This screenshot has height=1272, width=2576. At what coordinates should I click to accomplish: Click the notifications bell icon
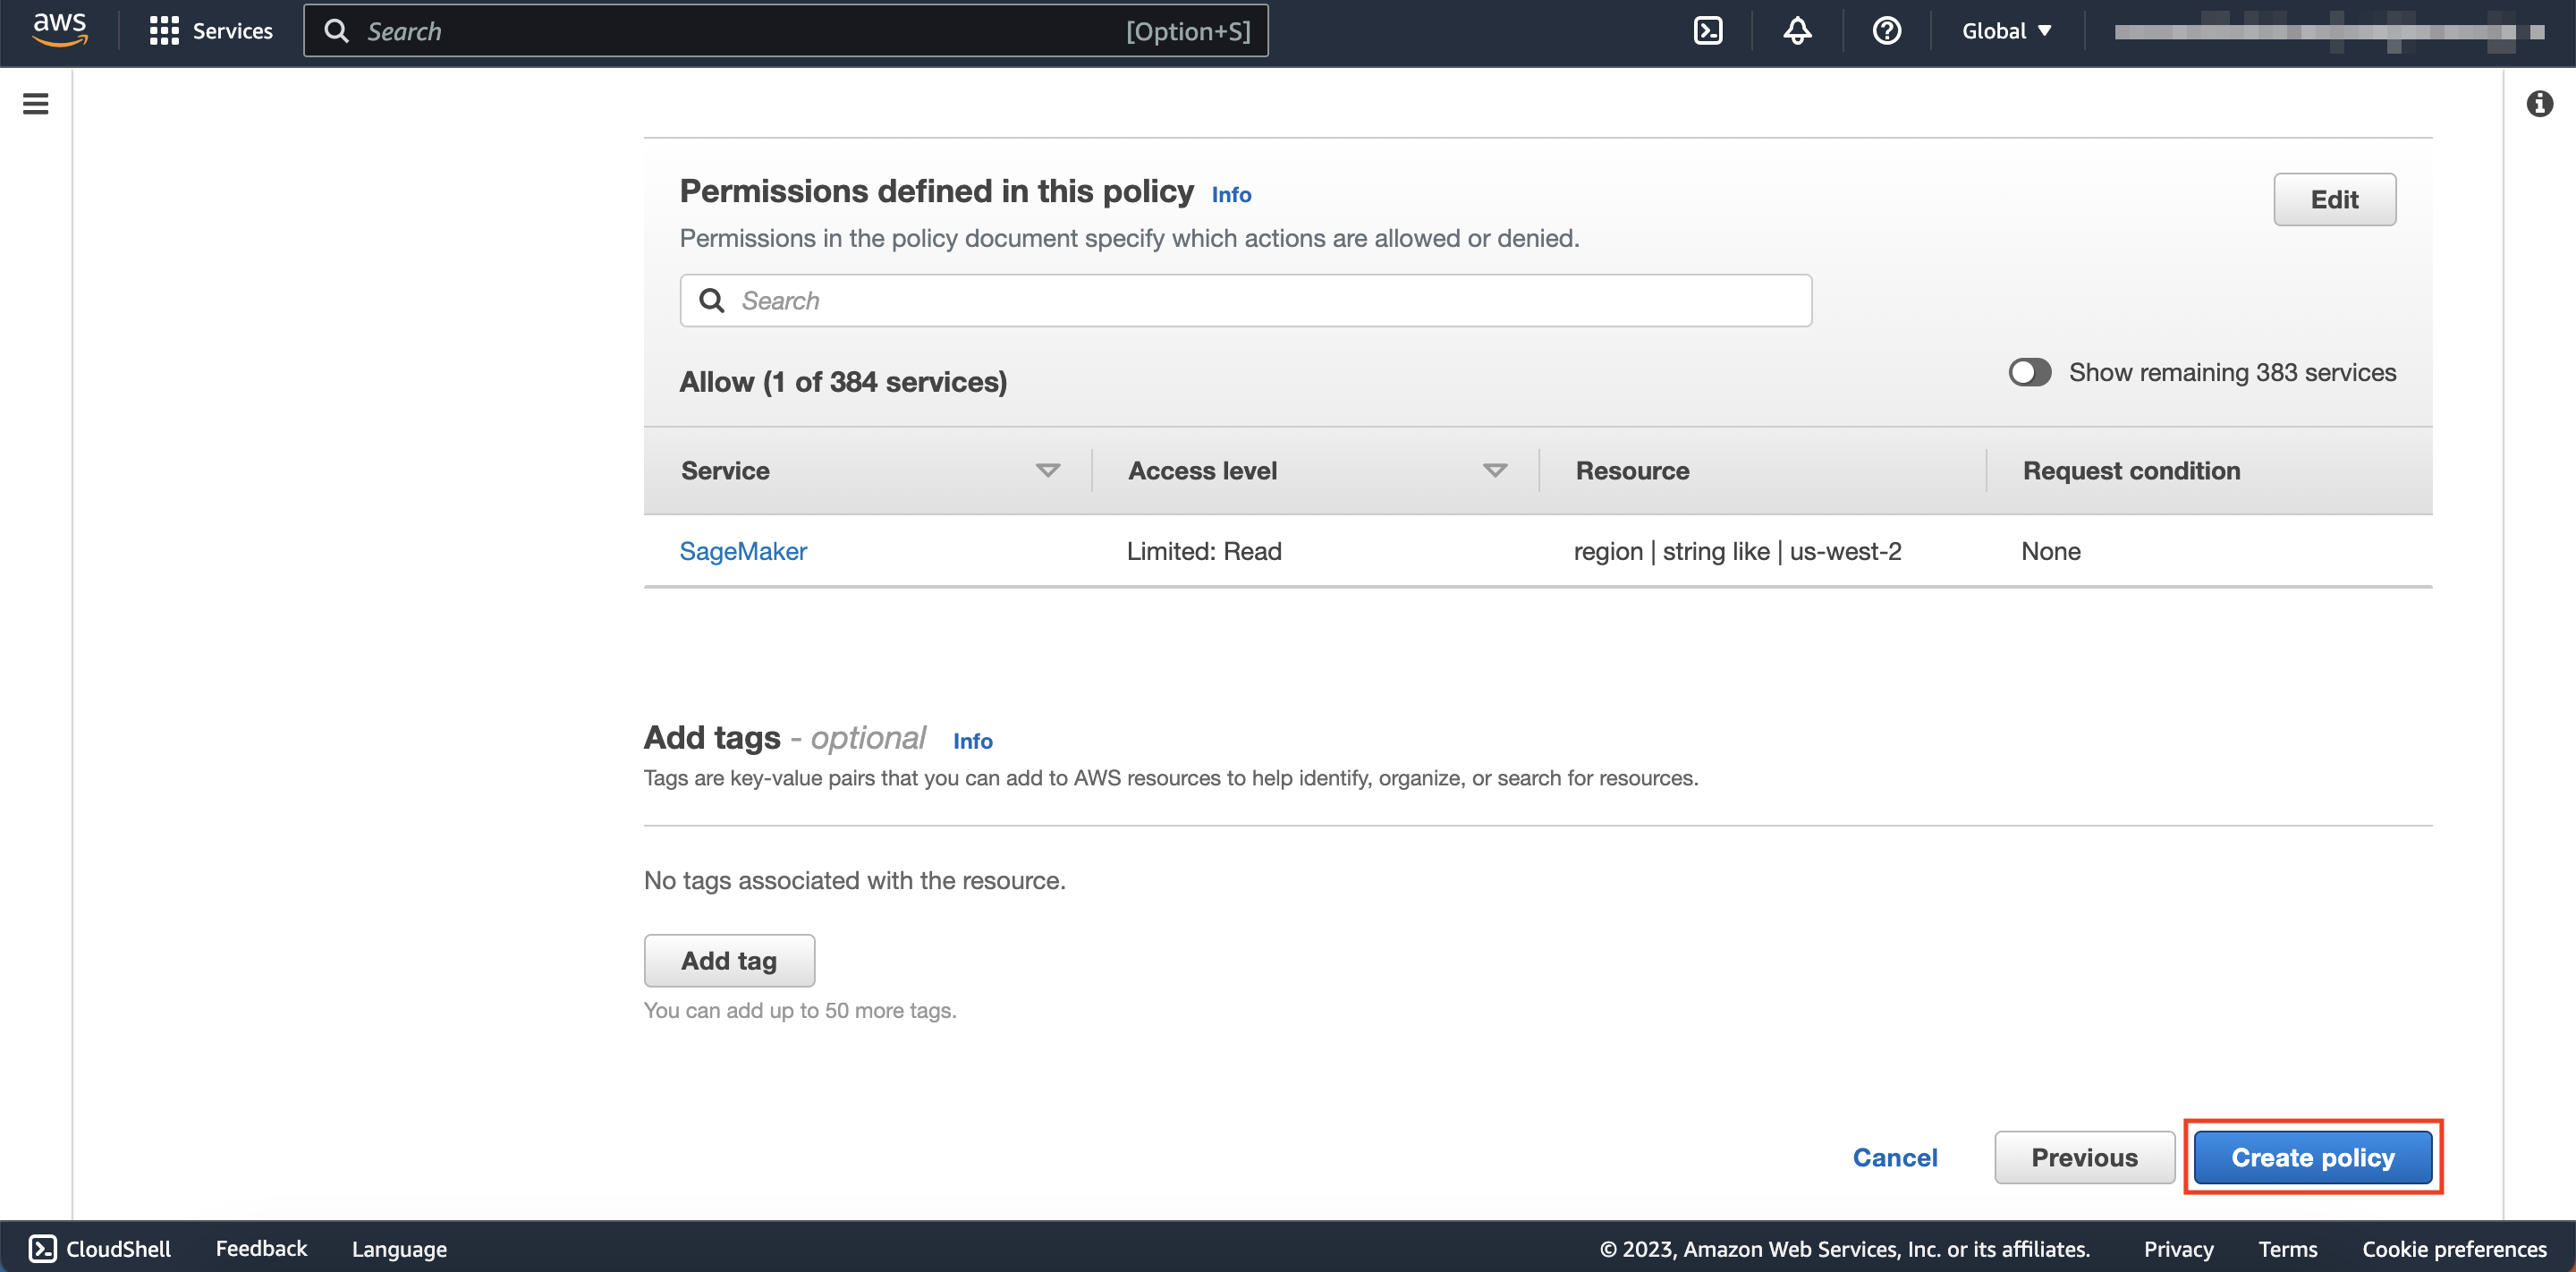click(x=1796, y=30)
